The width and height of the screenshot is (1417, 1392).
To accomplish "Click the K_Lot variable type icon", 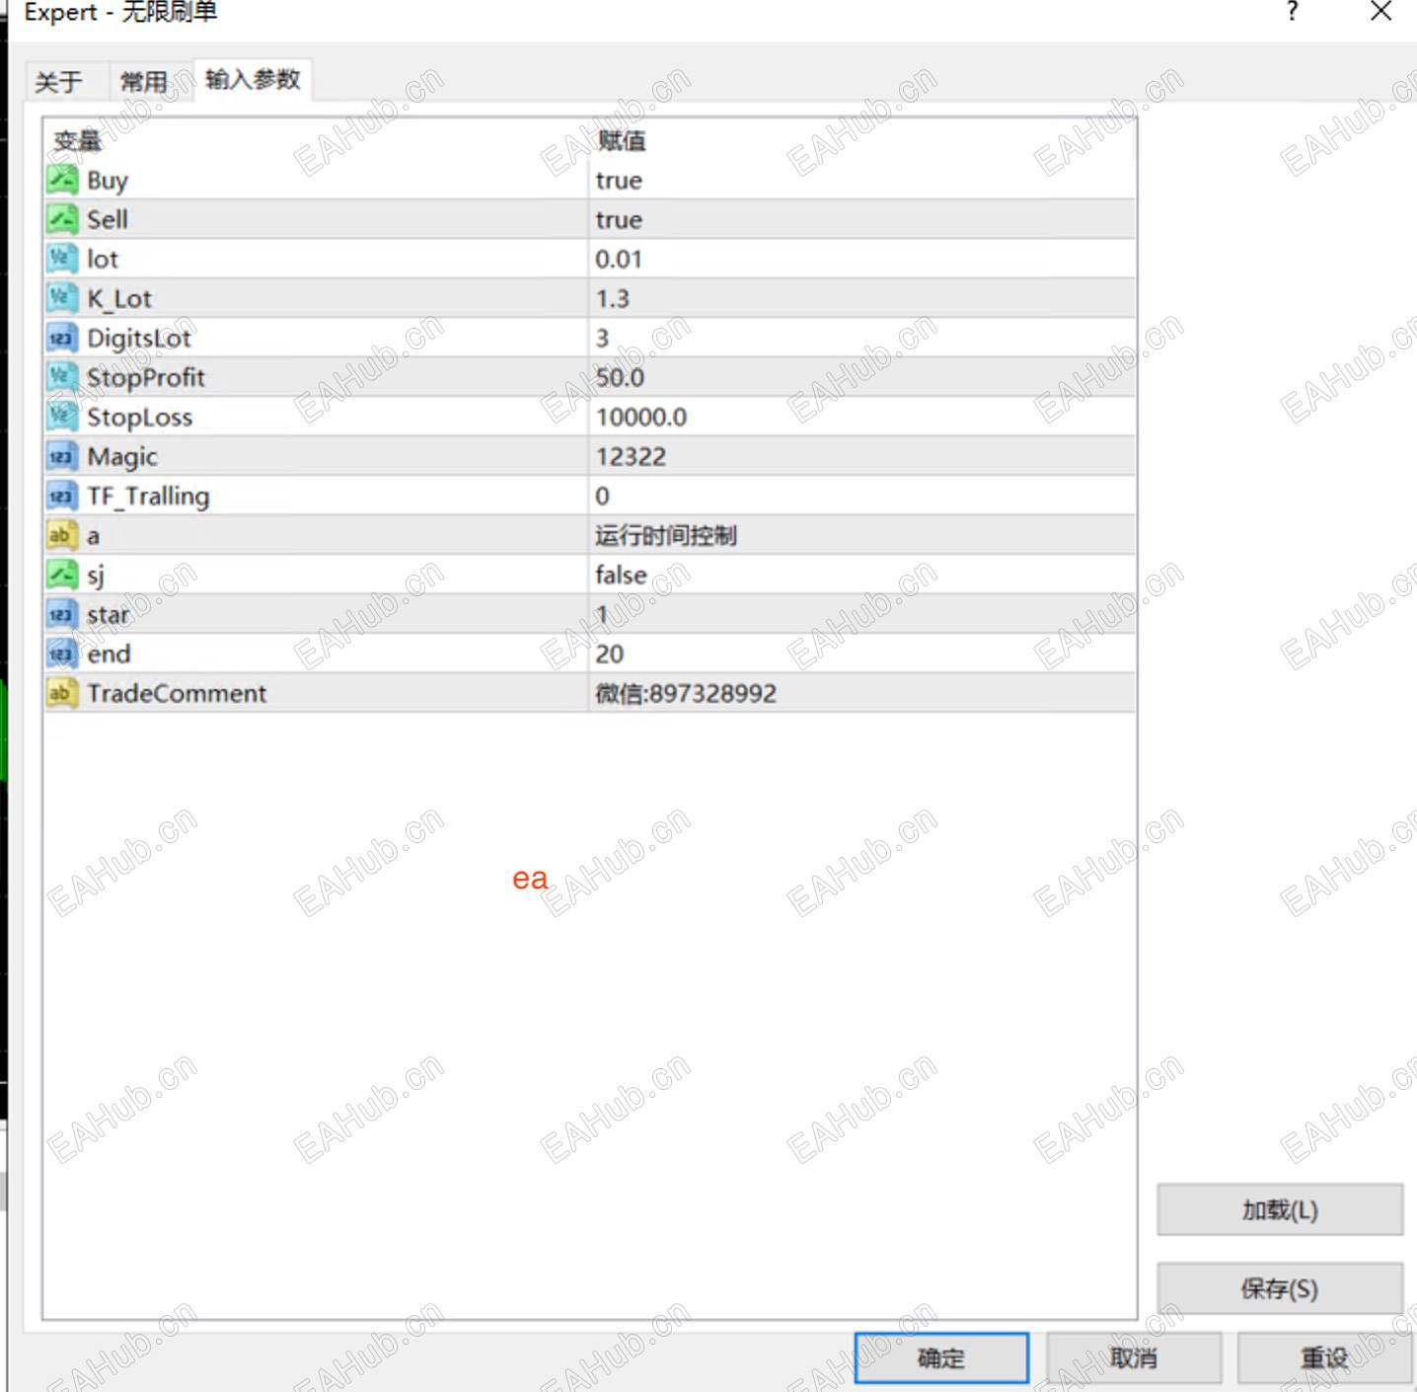I will click(x=61, y=298).
